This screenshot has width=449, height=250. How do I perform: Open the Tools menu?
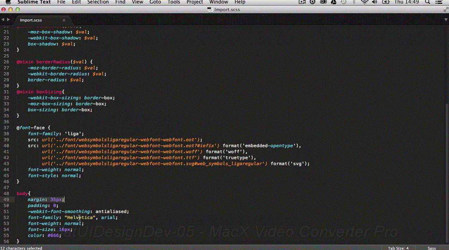174,2
